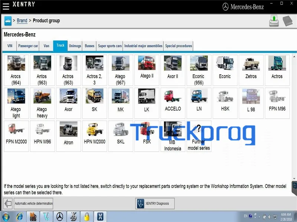This screenshot has height=222, width=297.
Task: Select the Truck tab
Action: (x=61, y=46)
